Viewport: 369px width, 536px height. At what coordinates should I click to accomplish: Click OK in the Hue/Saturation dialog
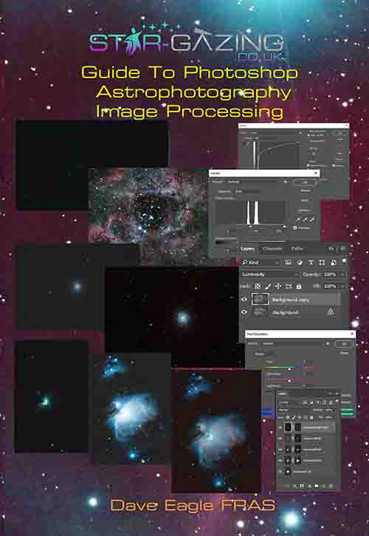pos(345,344)
